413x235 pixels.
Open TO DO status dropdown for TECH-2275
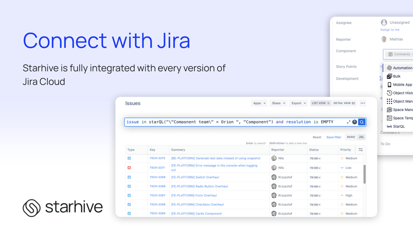[x=315, y=159]
